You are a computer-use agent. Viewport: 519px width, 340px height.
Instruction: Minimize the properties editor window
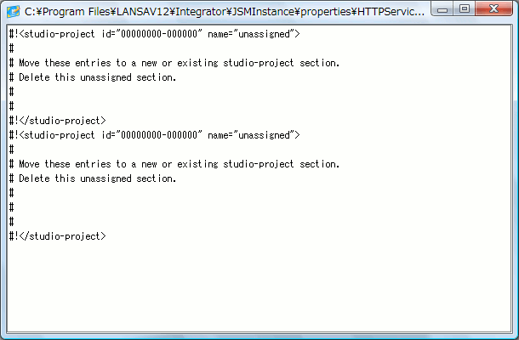[442, 9]
